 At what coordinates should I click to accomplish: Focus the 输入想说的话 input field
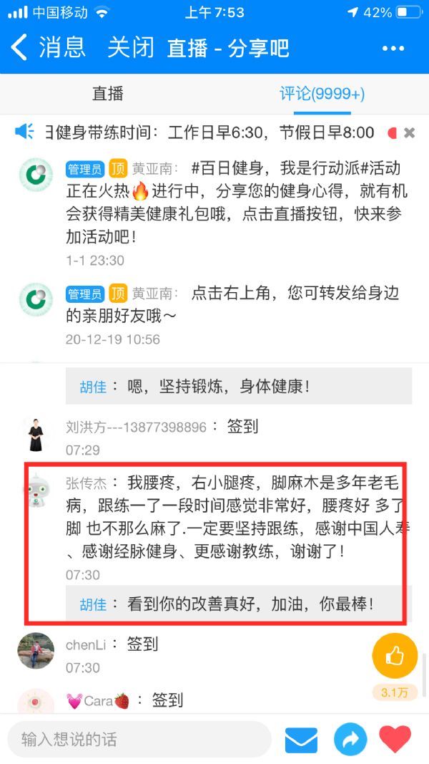(139, 740)
